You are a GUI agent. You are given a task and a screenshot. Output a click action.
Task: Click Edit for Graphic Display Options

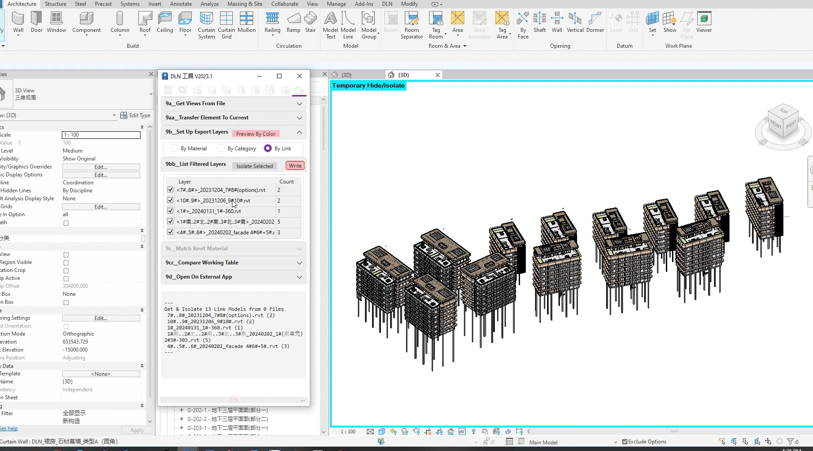click(101, 175)
